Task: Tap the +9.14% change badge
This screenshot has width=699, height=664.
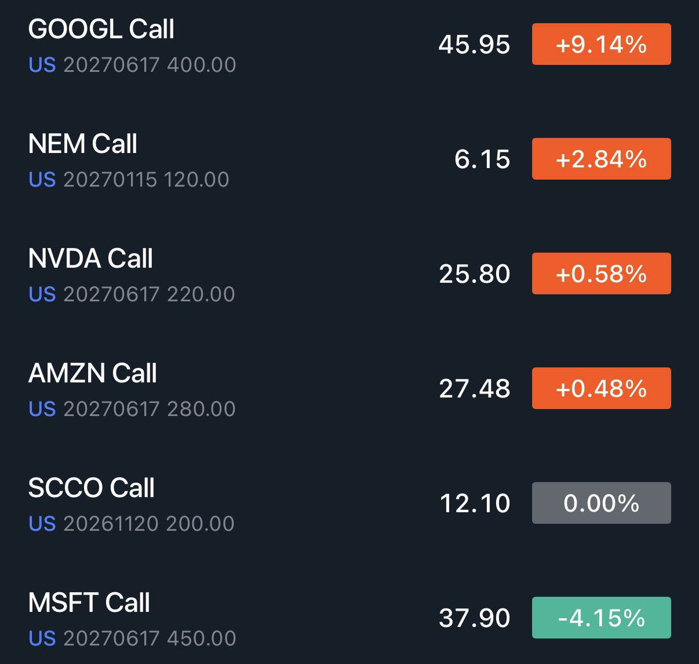Action: pos(601,44)
